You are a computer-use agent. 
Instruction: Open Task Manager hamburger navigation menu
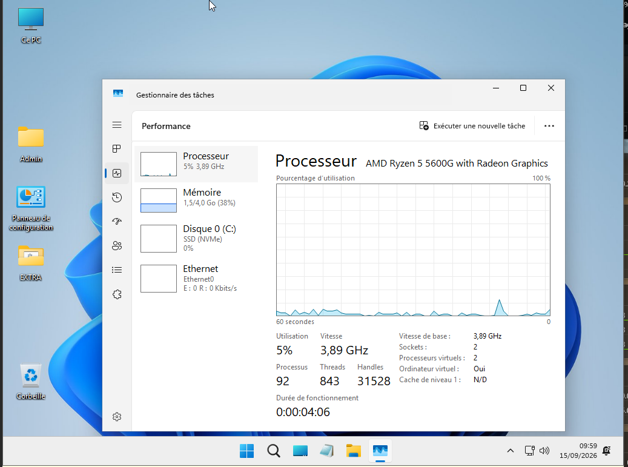click(117, 125)
